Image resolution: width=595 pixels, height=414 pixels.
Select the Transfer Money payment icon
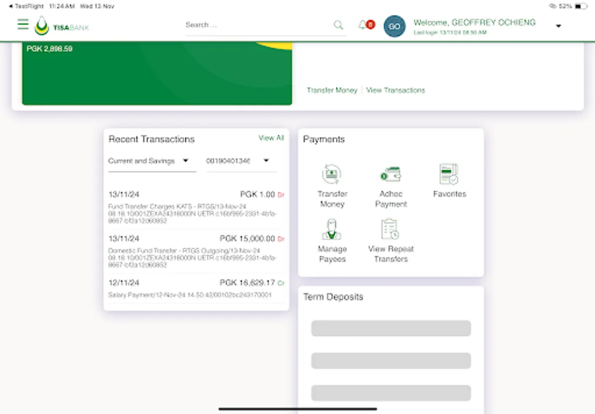[x=332, y=183]
